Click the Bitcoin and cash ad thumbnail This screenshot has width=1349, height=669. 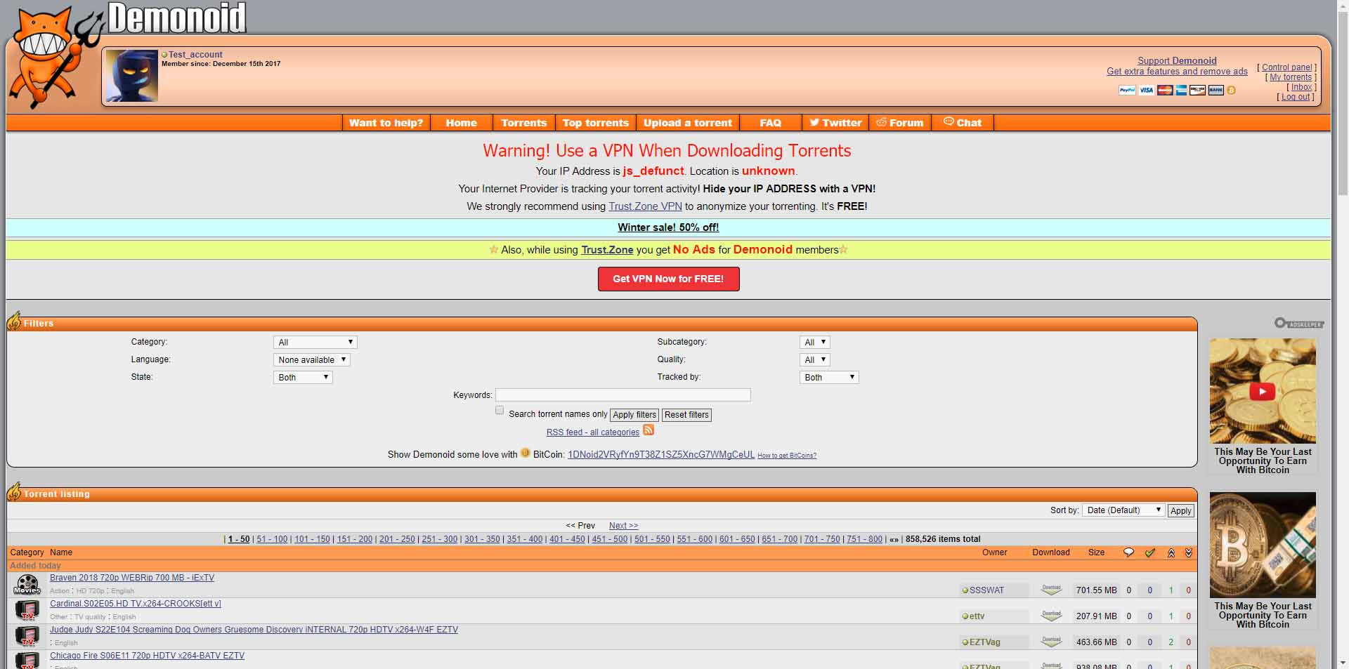click(1263, 545)
